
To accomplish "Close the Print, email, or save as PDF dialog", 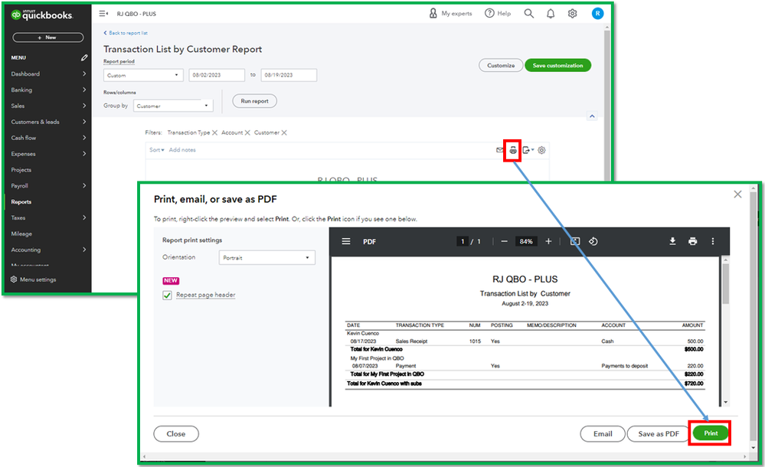I will click(x=737, y=194).
